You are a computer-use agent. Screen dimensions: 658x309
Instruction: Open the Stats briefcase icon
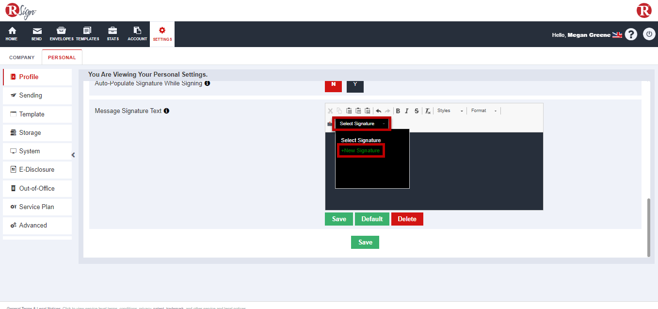[x=112, y=34]
